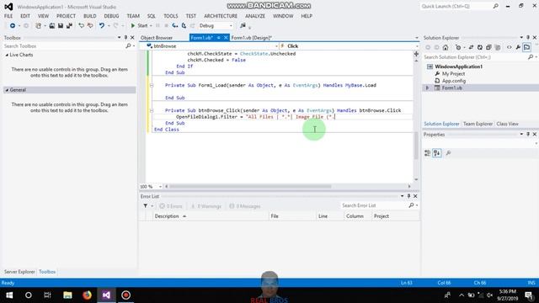Click the Find in Files toolbar icon
The image size is (539, 303).
click(x=243, y=26)
